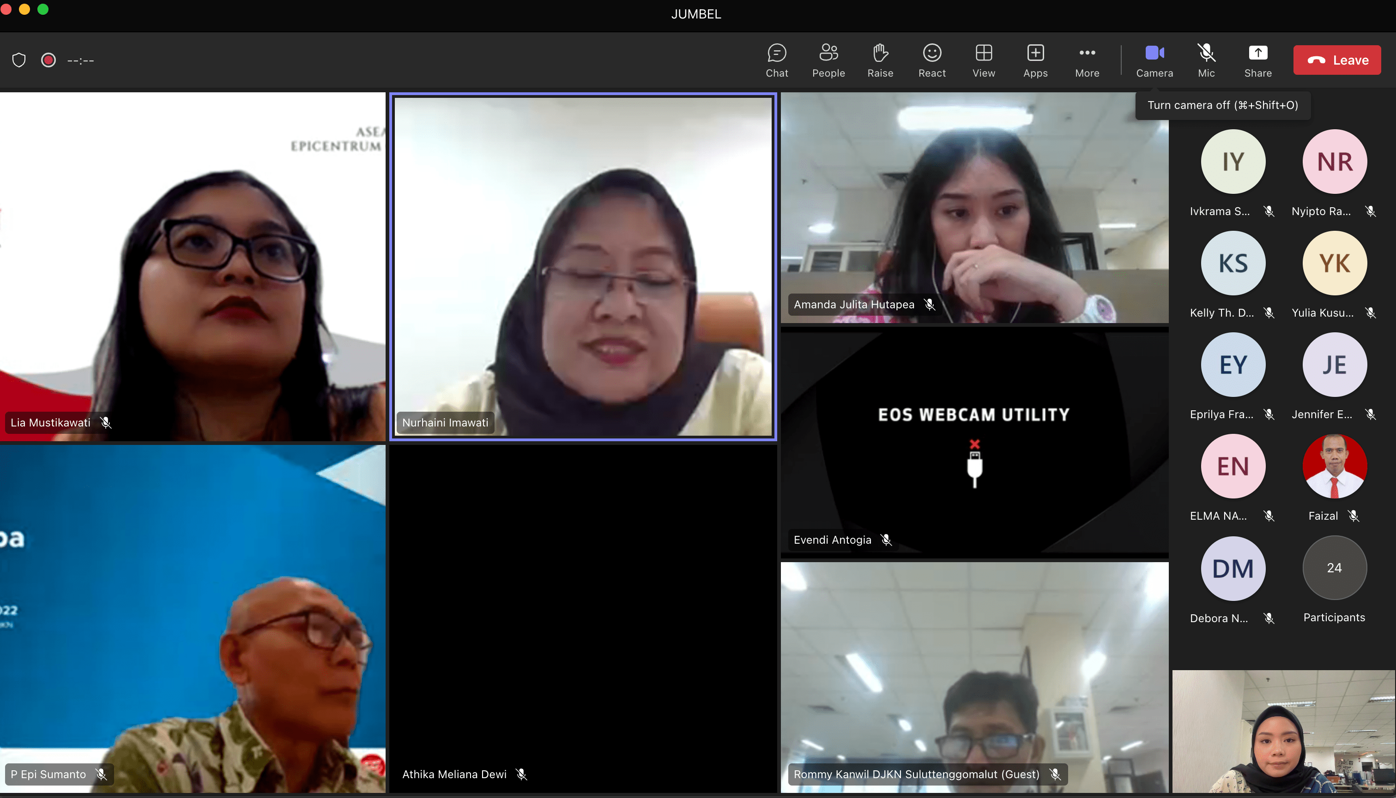Leave the meeting
Viewport: 1396px width, 798px height.
coord(1337,60)
